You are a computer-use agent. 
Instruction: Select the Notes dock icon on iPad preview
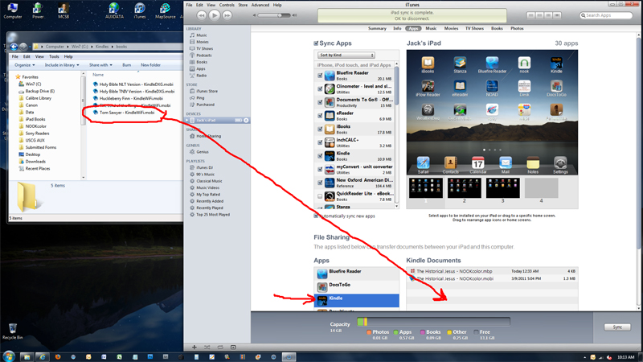coord(533,162)
